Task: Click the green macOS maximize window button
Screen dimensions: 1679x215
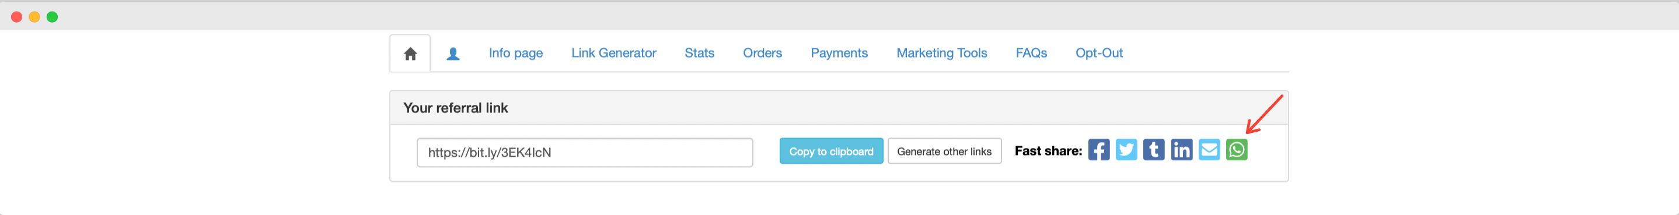Action: point(52,17)
